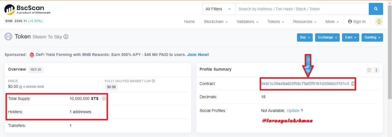This screenshot has height=137, width=392.
Task: Click the info icon next to STS supply
Action: click(104, 99)
